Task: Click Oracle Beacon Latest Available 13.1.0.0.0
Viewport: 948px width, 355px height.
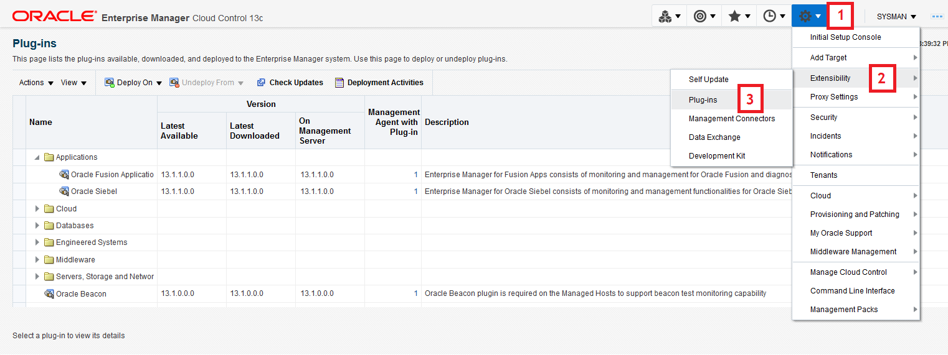Action: tap(178, 293)
